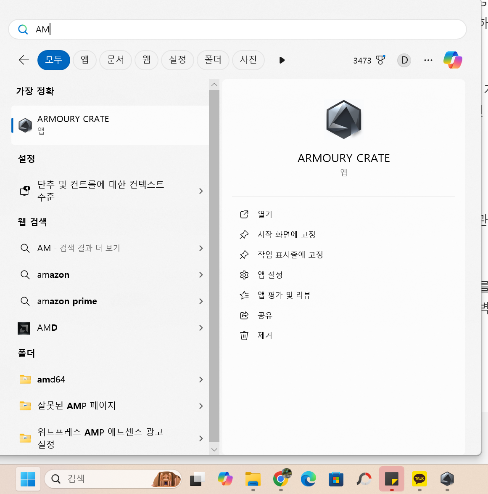Open Armoury Crate from the taskbar

(x=447, y=479)
